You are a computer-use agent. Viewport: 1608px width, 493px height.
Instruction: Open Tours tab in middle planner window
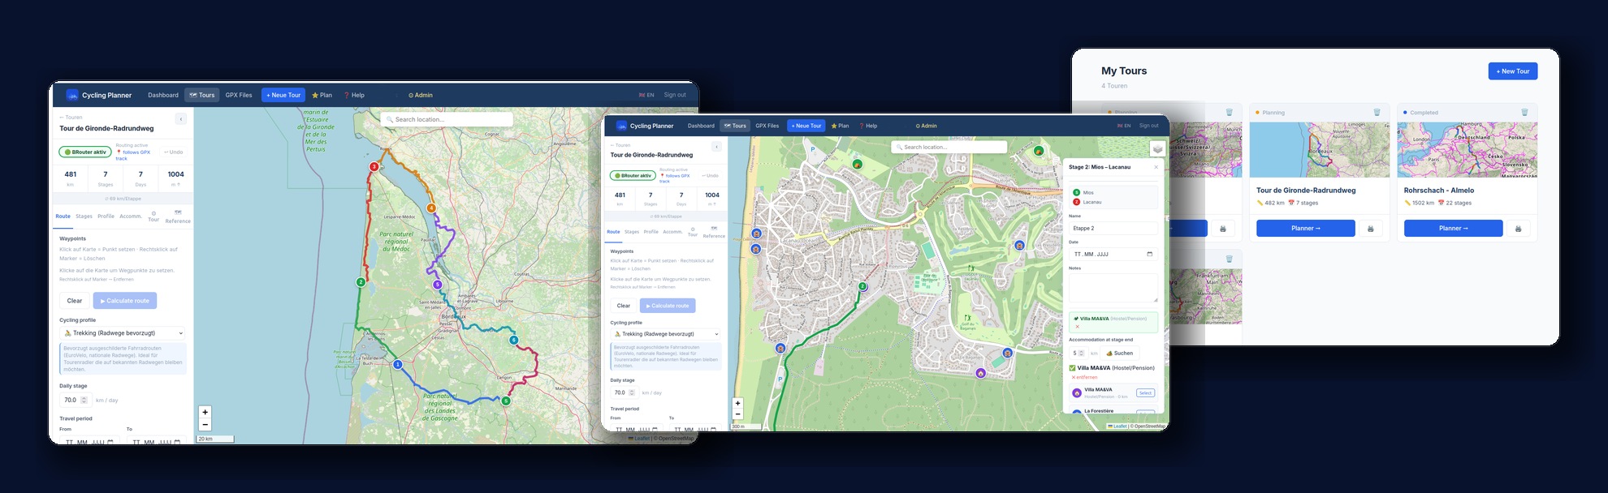(735, 126)
